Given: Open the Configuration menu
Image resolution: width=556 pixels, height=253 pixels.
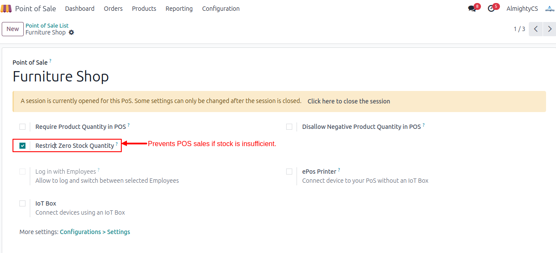Looking at the screenshot, I should [221, 9].
